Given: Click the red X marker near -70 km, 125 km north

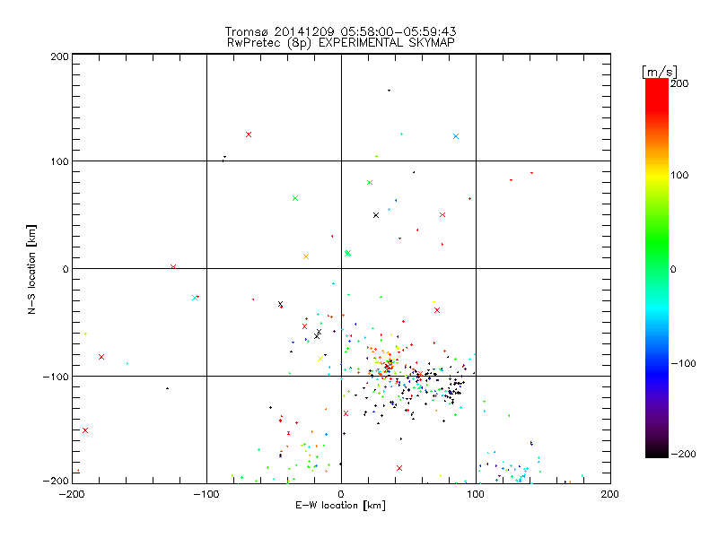Looking at the screenshot, I should (x=249, y=134).
